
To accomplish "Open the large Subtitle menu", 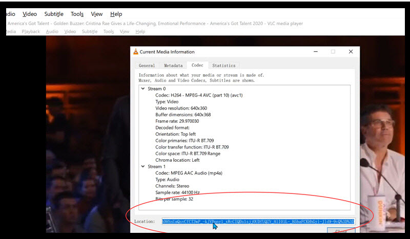I will 54,14.
